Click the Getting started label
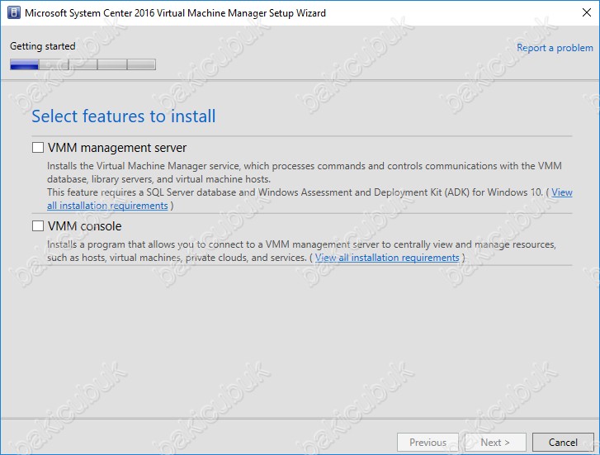Image resolution: width=600 pixels, height=455 pixels. point(42,46)
